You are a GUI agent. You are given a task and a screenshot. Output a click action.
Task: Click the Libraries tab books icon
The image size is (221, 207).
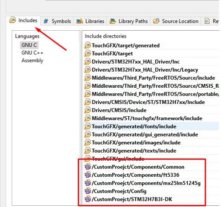click(80, 21)
